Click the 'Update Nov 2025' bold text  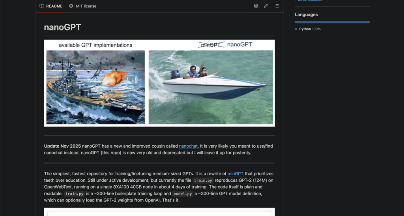[62, 146]
